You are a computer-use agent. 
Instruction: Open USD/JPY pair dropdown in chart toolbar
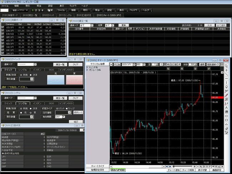(x=134, y=64)
